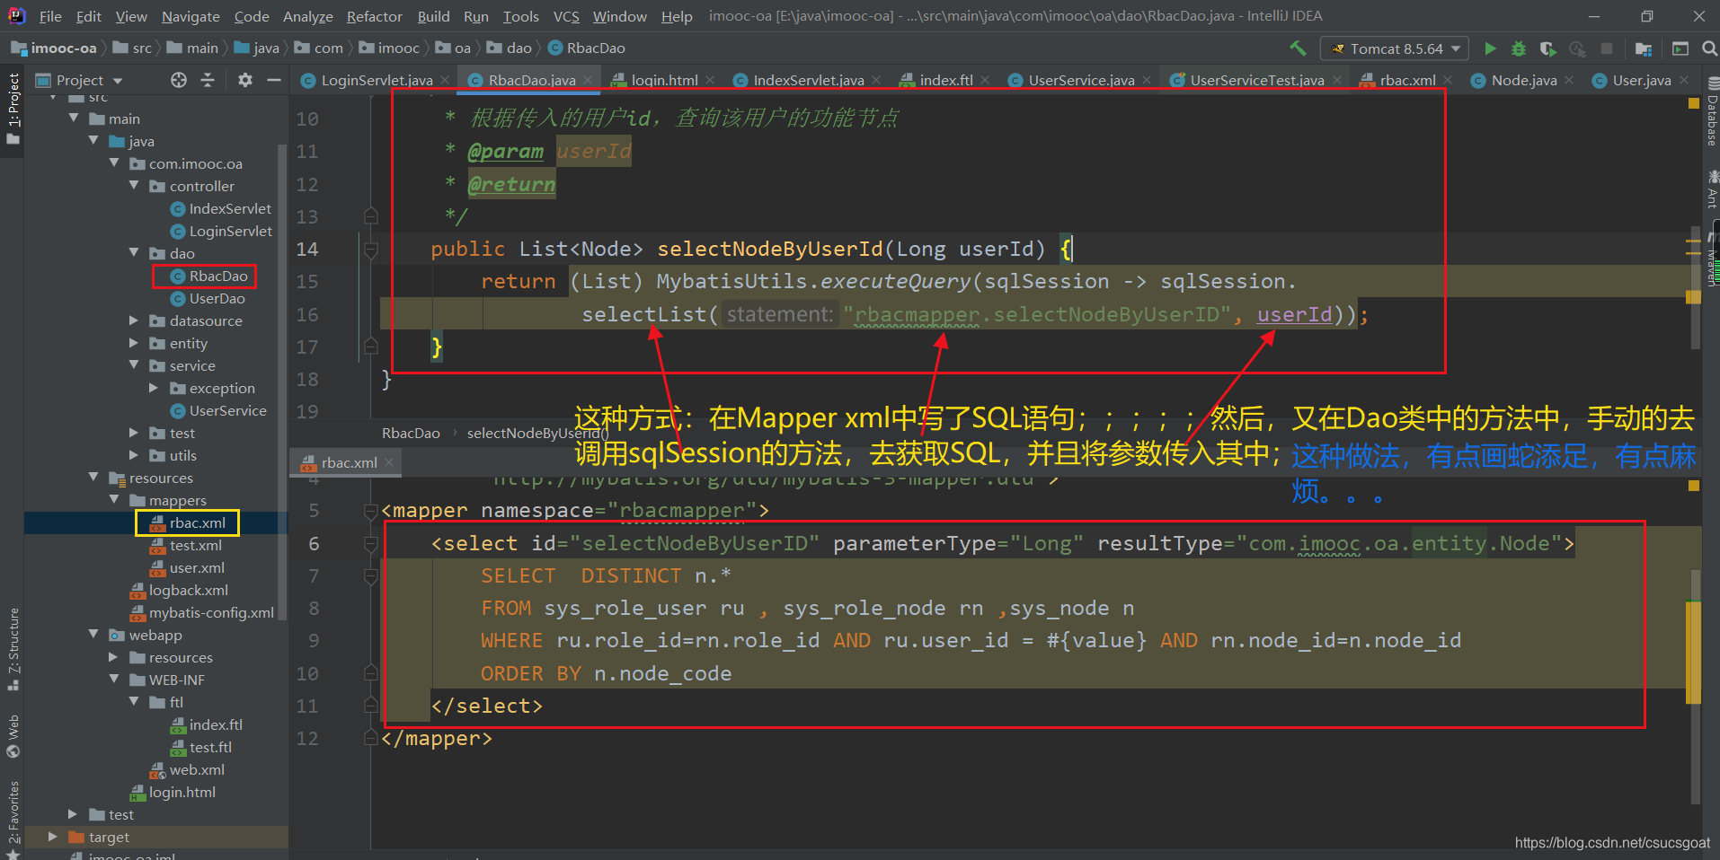Screen dimensions: 1720x860
Task: Start debugging with the green bug icon
Action: (x=1519, y=48)
